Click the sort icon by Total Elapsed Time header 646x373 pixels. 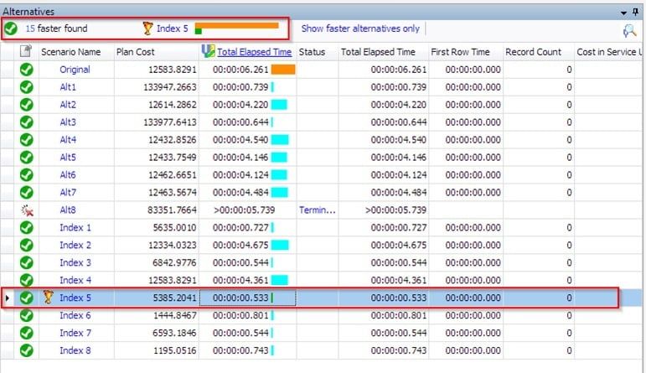208,51
